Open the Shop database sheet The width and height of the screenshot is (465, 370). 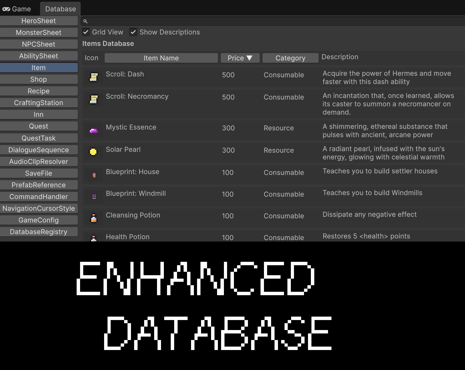pos(39,79)
